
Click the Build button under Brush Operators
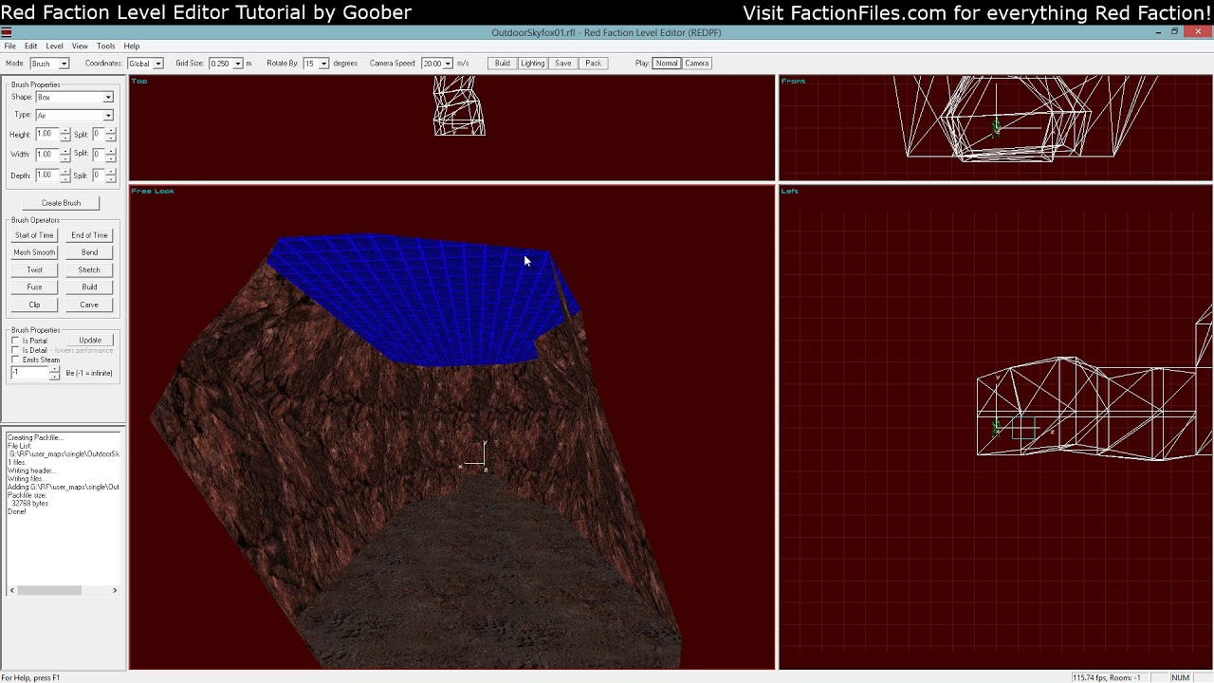[x=89, y=287]
